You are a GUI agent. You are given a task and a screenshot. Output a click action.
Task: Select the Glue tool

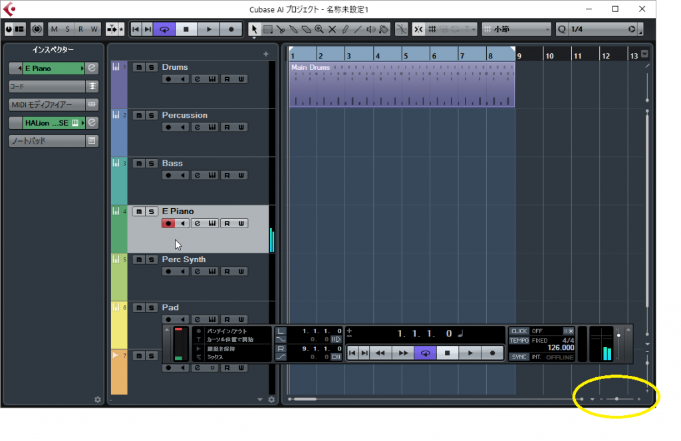point(293,29)
